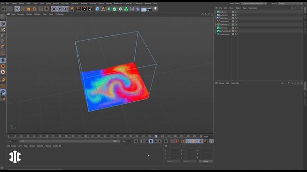Image resolution: width=307 pixels, height=172 pixels.
Task: Add a Light object from toolbar
Action: (x=155, y=9)
